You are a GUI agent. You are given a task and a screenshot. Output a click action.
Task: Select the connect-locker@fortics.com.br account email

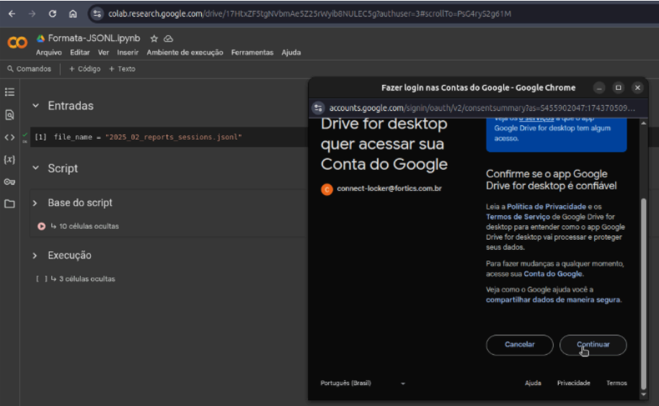pos(389,189)
